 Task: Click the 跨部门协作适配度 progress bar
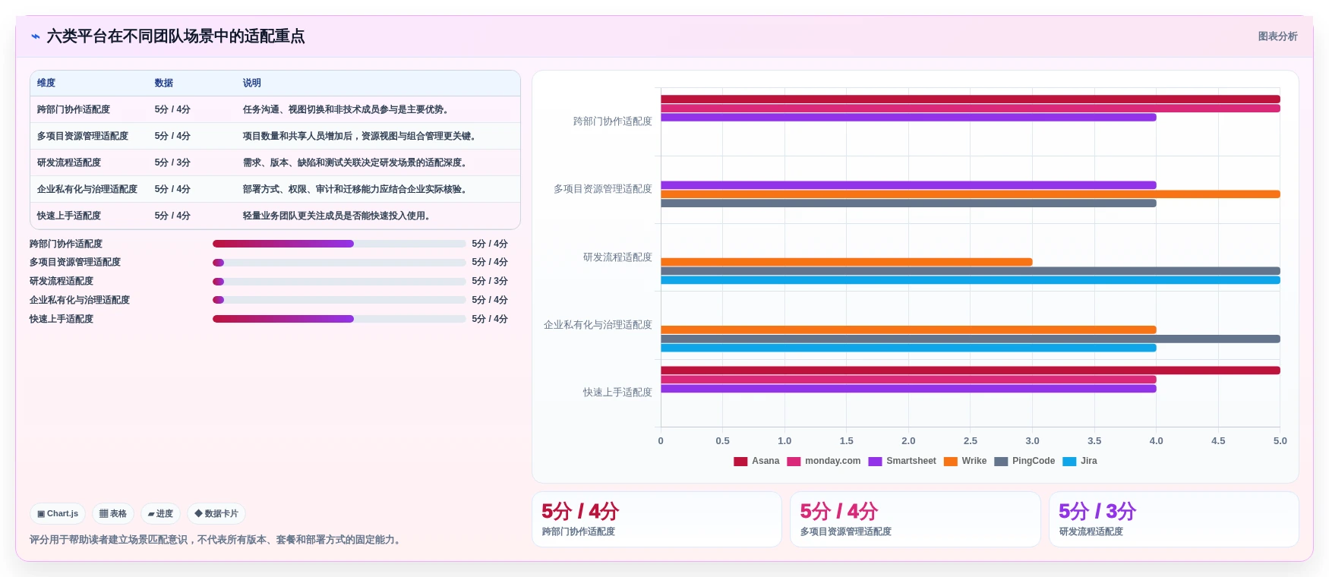coord(339,244)
